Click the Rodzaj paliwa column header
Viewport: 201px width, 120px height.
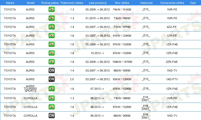(50, 3)
